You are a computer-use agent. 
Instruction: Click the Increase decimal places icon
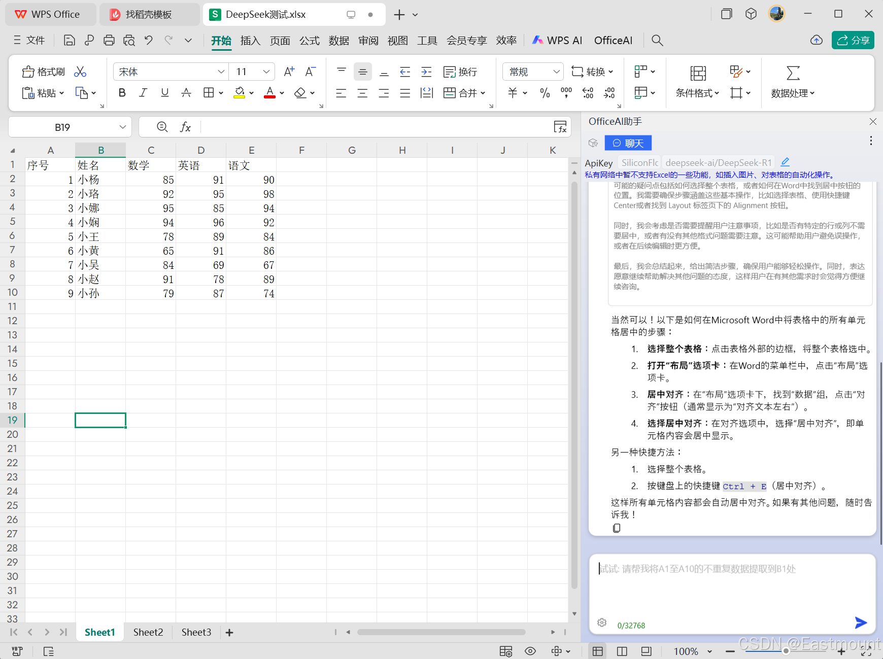[588, 93]
